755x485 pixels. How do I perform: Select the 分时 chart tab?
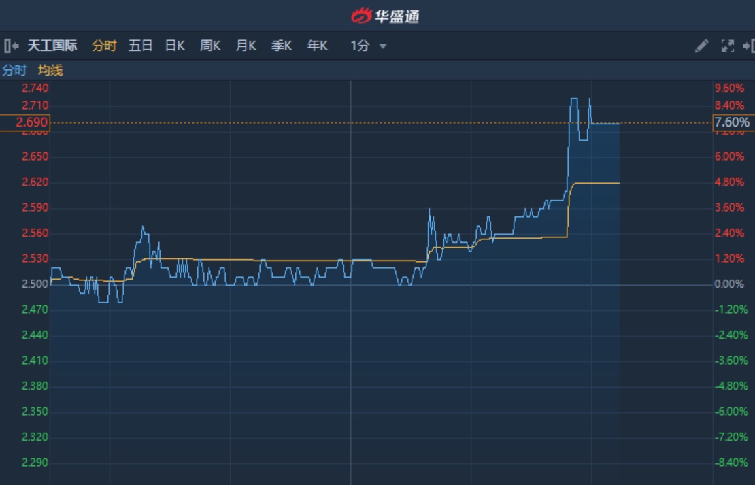click(105, 46)
